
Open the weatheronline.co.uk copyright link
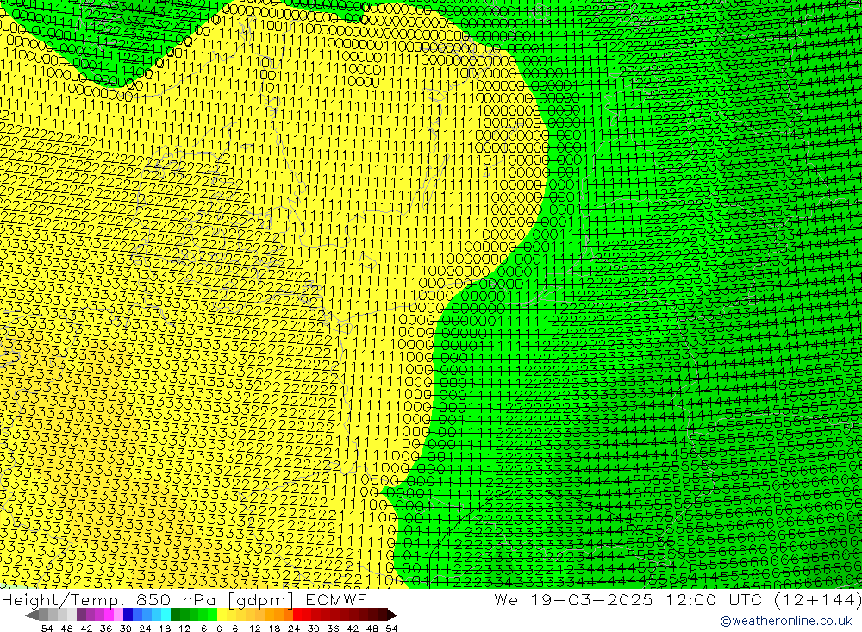pos(785,621)
